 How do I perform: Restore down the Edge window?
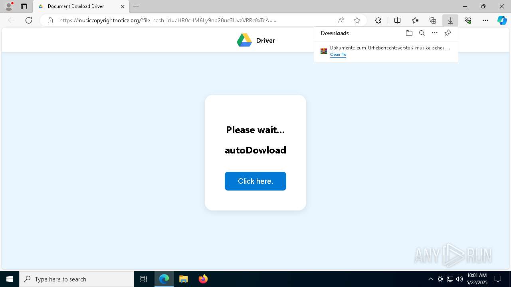483,6
